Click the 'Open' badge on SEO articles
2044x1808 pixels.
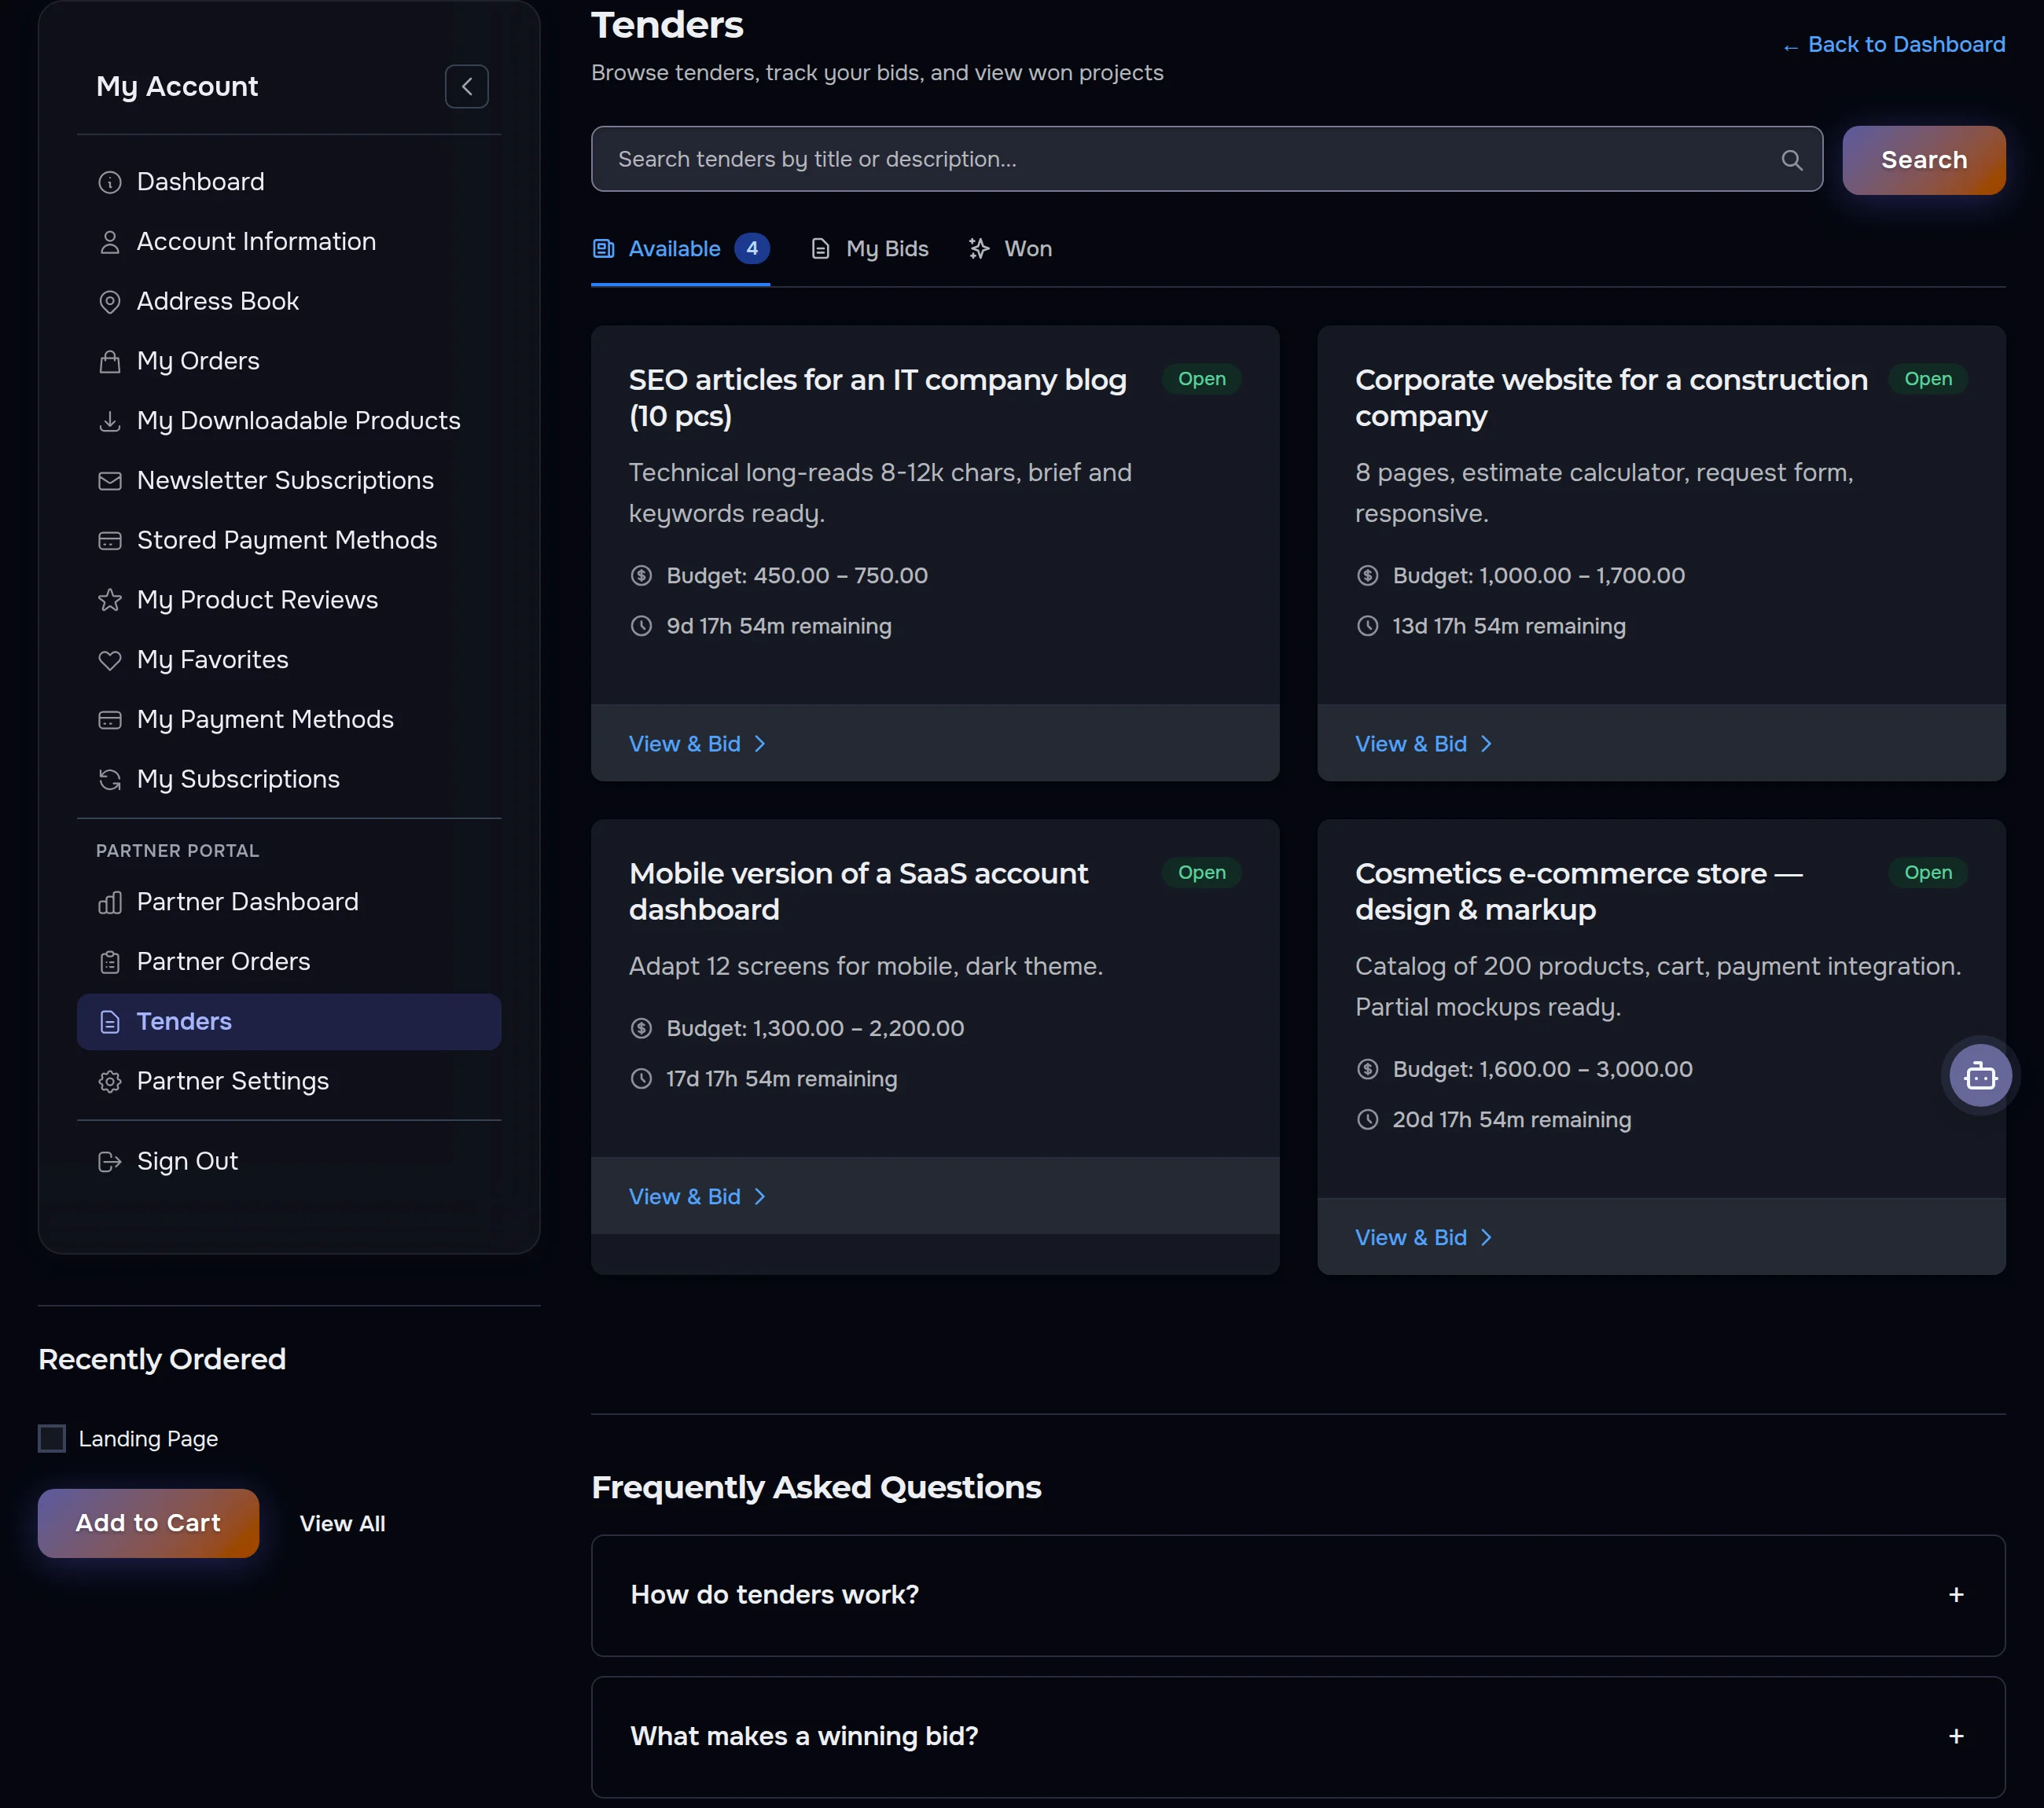coord(1201,379)
